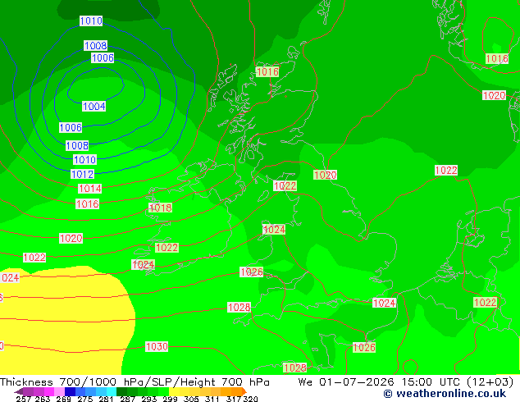Click the red 1030 isobar label
This screenshot has height=402, width=520.
[x=157, y=346]
